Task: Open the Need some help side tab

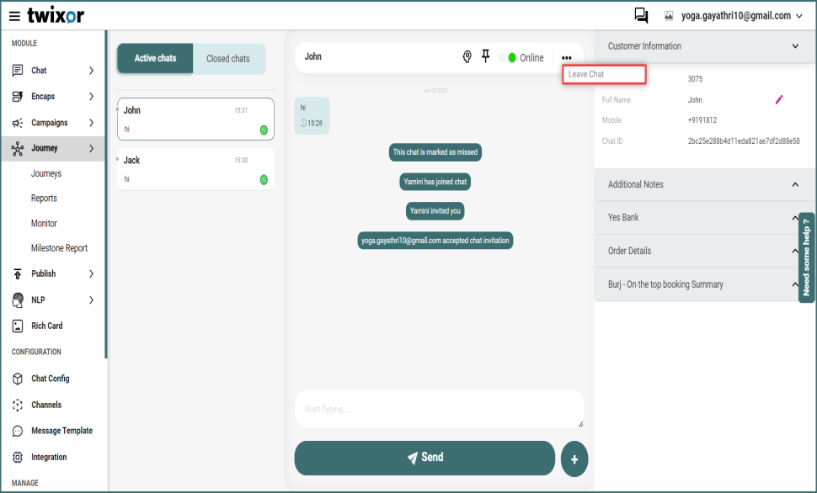Action: 806,257
